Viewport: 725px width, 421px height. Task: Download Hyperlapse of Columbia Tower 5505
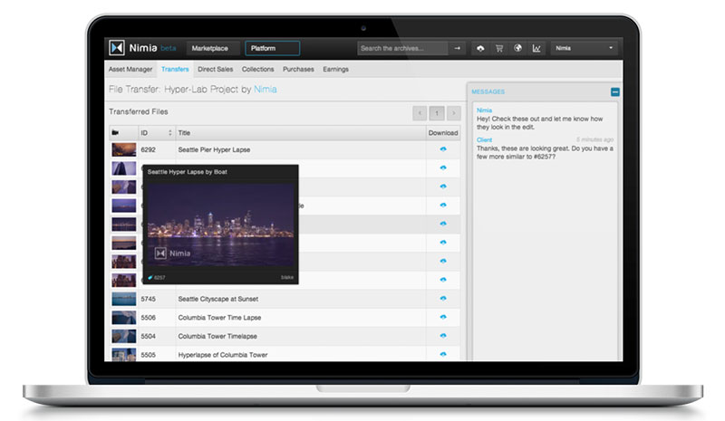(443, 354)
